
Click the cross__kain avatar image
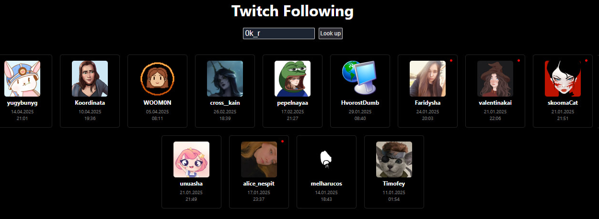[x=225, y=78]
